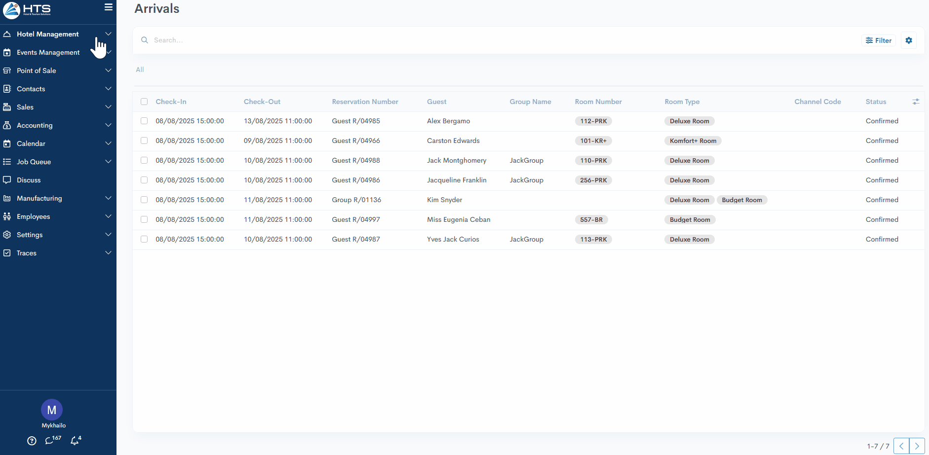The width and height of the screenshot is (929, 455).
Task: Open reservation Guest R/04966
Action: click(356, 140)
